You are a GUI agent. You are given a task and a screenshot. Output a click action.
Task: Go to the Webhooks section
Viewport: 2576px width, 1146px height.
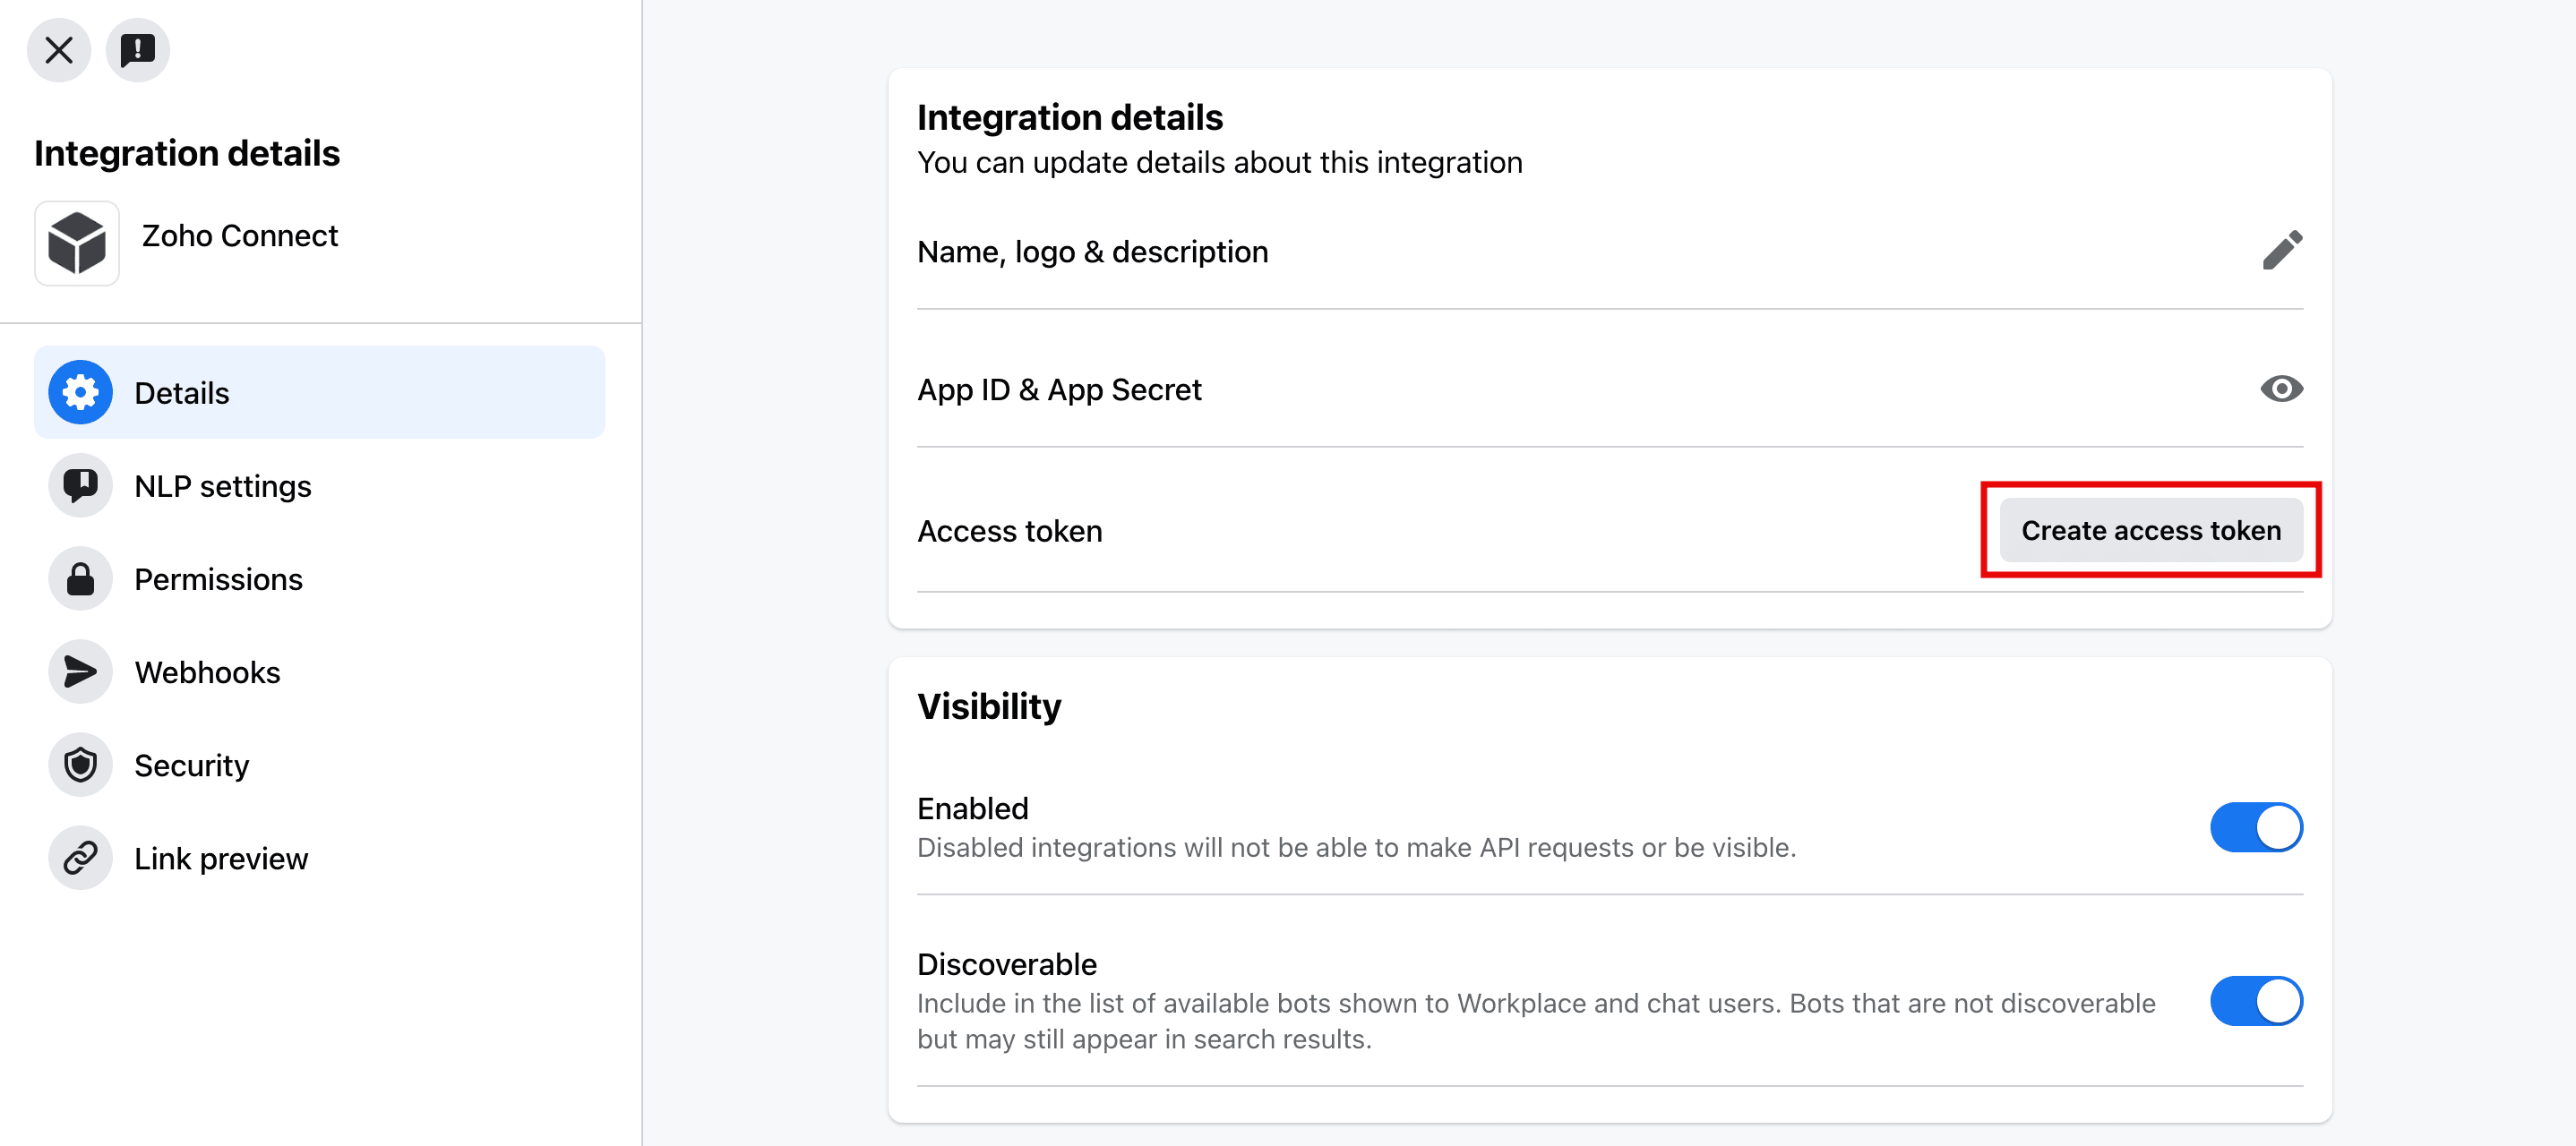click(x=207, y=672)
